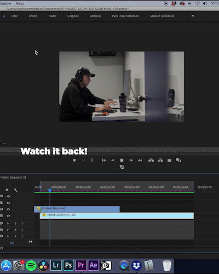
Task: Mute the top audio track
Action: tap(8, 224)
